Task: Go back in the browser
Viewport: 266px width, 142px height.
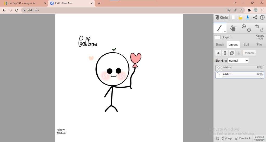Action: tap(4, 10)
